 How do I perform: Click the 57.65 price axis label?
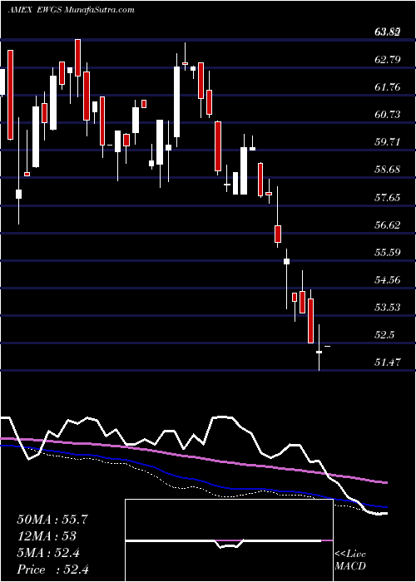(388, 197)
